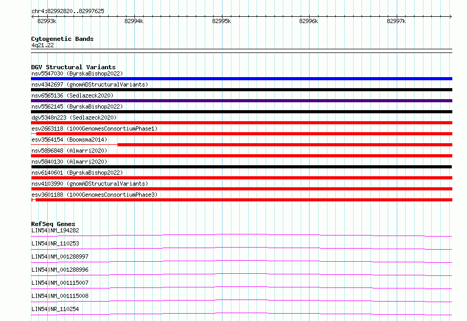Open the RefSeq Genes track heading
The width and height of the screenshot is (467, 321).
click(x=53, y=224)
